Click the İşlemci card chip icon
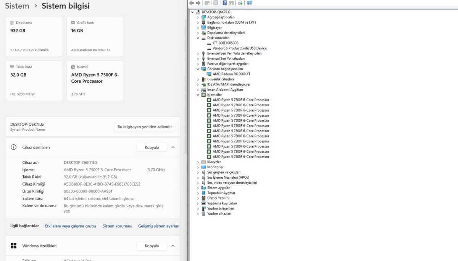The image size is (458, 261). click(x=73, y=67)
